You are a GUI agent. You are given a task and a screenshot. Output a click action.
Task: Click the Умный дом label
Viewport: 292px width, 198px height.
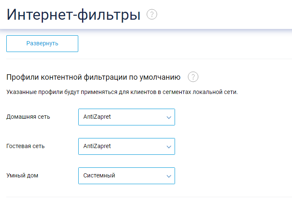(x=22, y=175)
